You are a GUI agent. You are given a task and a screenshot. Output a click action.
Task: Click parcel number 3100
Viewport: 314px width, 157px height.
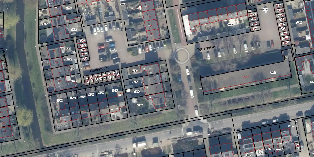pyautogui.click(x=299, y=23)
